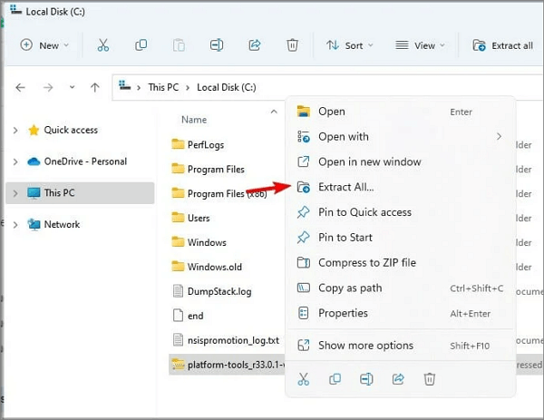Screen dimensions: 544x420
Task: Click the Rename icon in the context menu
Action: 366,379
